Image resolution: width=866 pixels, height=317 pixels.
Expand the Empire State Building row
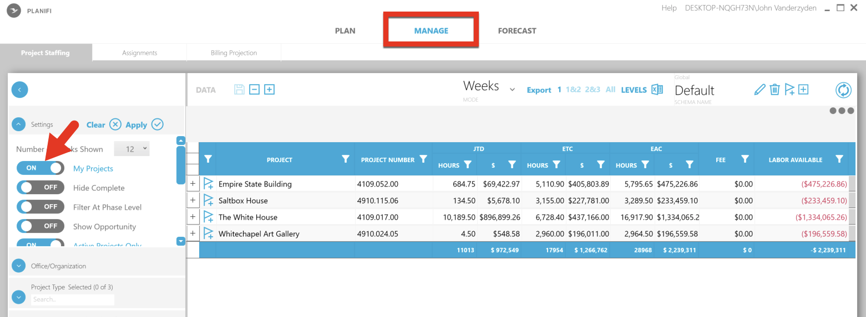(x=193, y=184)
